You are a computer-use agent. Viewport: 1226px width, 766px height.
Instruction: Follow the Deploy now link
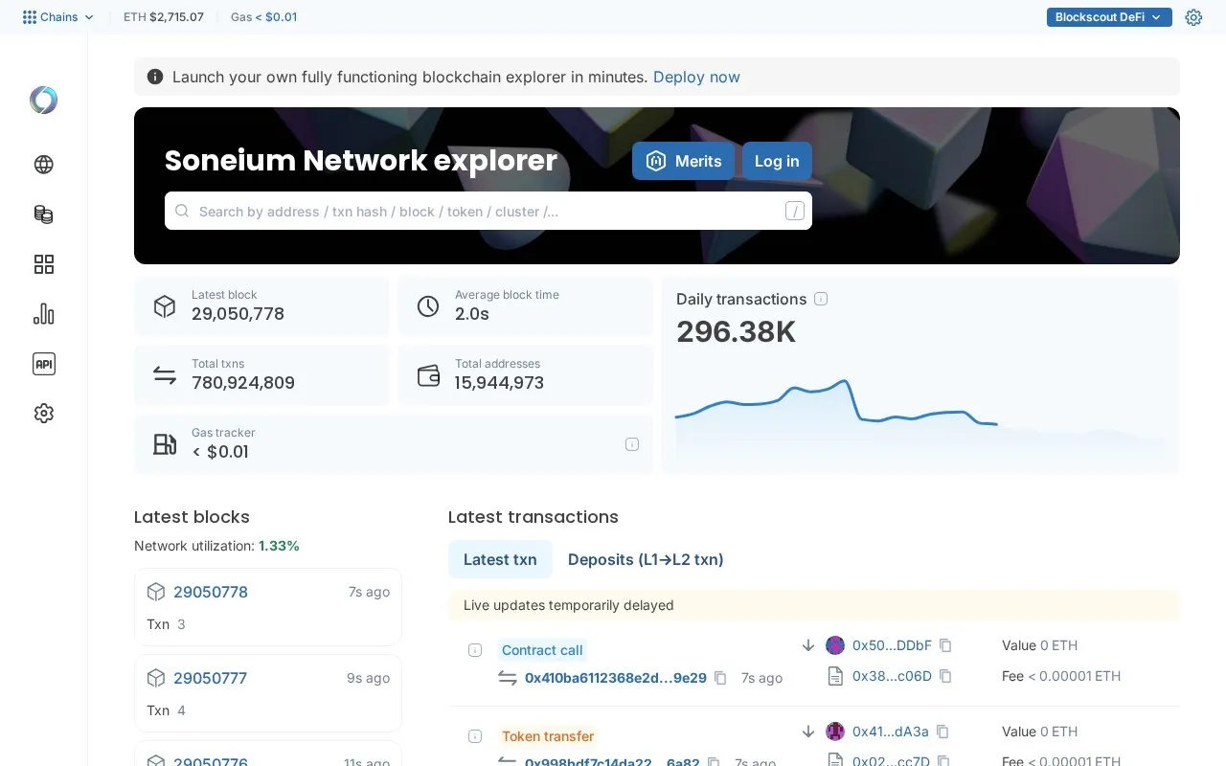[x=696, y=77]
